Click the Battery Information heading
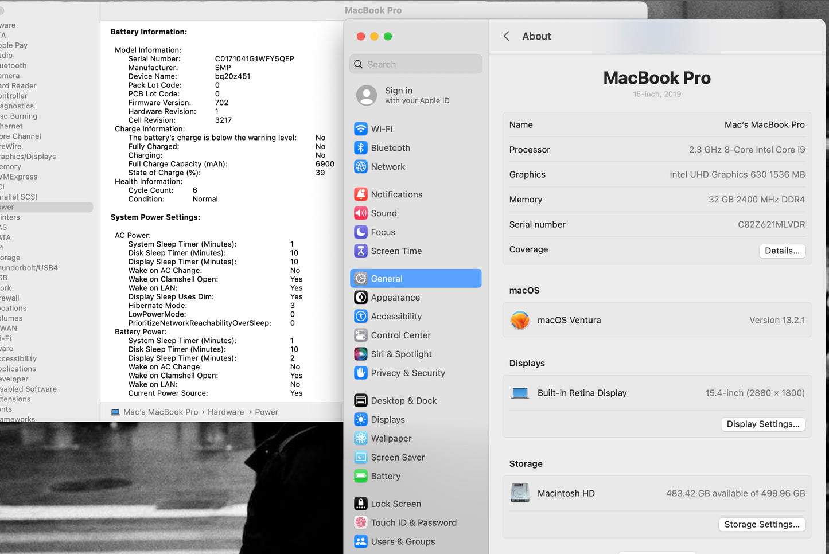 [x=149, y=32]
